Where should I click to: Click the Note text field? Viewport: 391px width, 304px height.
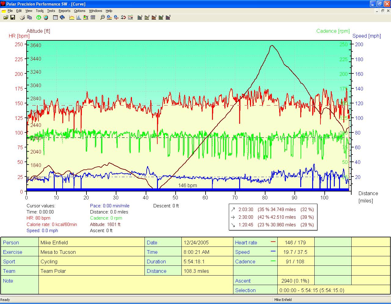click(x=136, y=285)
